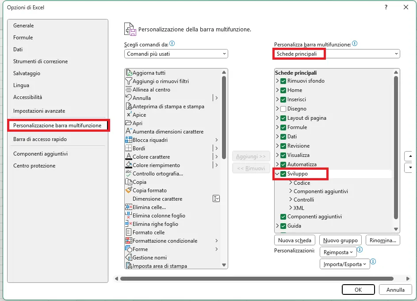The image size is (417, 301).
Task: Uncheck the Layout di pagina checkbox
Action: pyautogui.click(x=283, y=118)
